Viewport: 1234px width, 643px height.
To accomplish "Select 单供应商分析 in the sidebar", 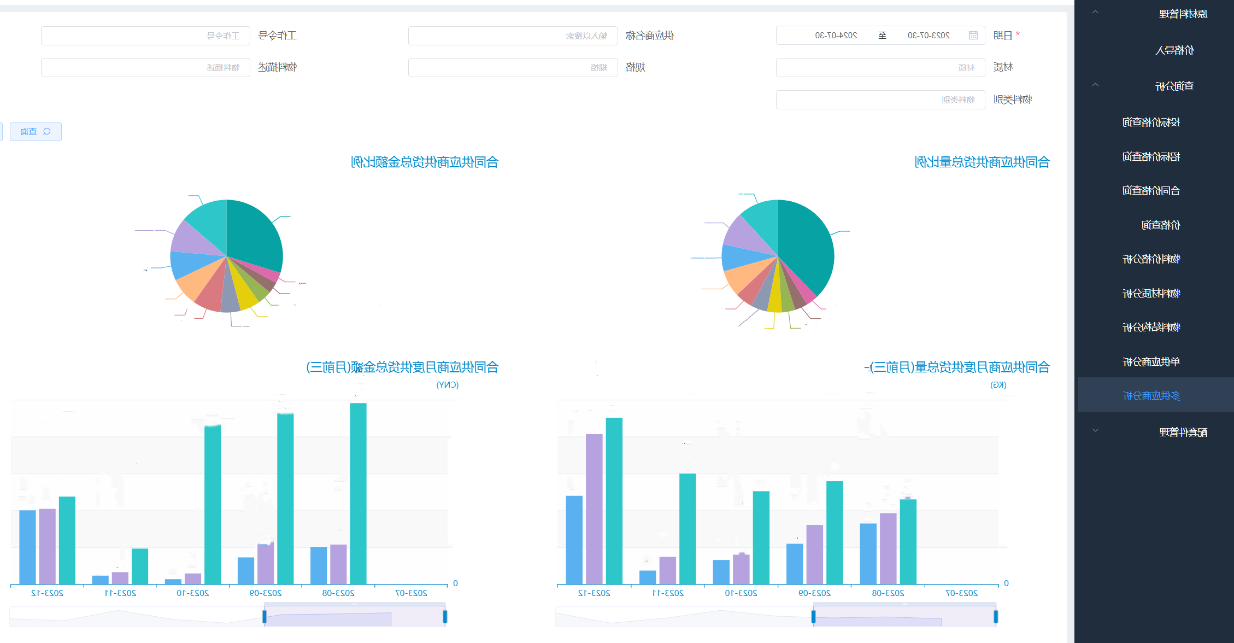I will (1151, 362).
